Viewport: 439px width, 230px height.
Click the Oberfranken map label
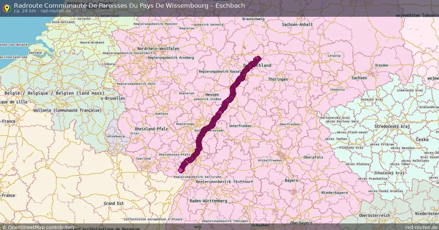click(290, 124)
